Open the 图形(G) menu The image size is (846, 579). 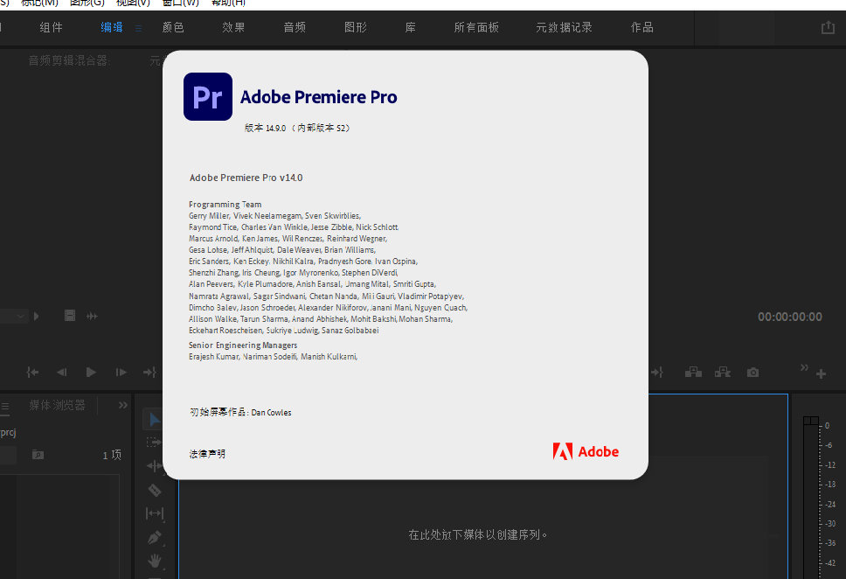(x=87, y=3)
